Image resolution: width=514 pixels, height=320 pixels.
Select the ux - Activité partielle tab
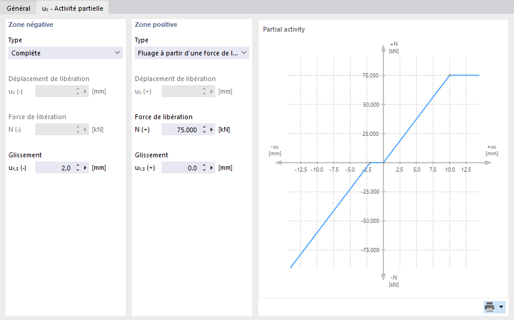point(72,8)
